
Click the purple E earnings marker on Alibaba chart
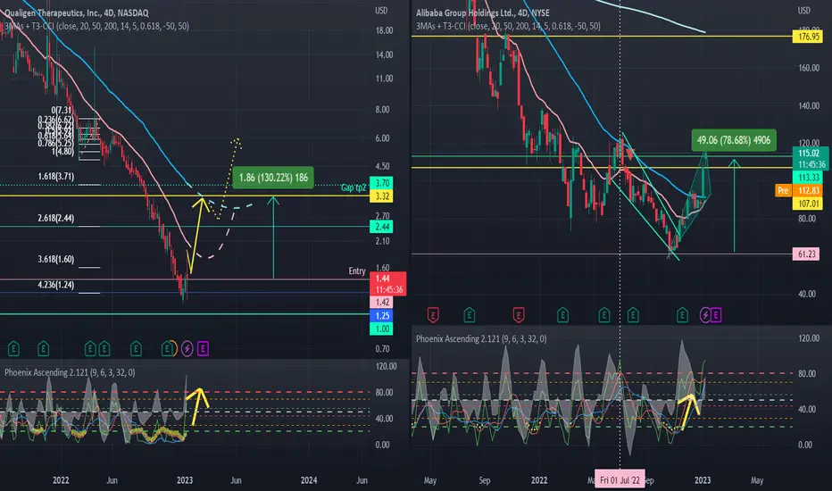coord(716,315)
